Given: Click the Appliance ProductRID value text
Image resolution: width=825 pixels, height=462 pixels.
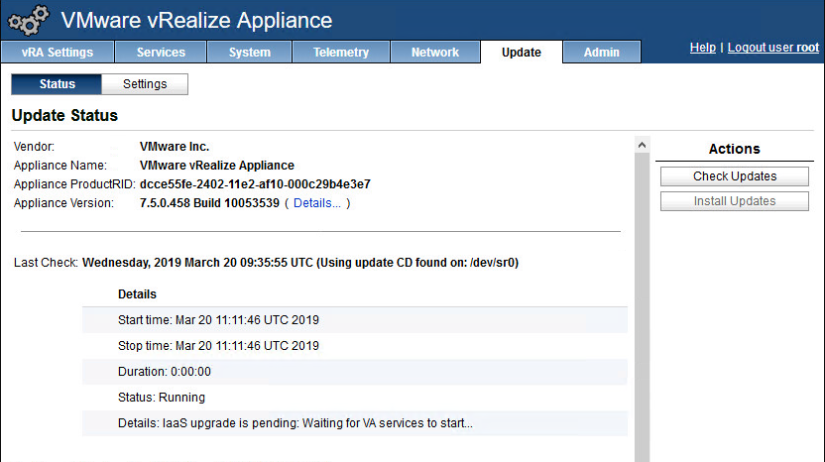Looking at the screenshot, I should 255,184.
